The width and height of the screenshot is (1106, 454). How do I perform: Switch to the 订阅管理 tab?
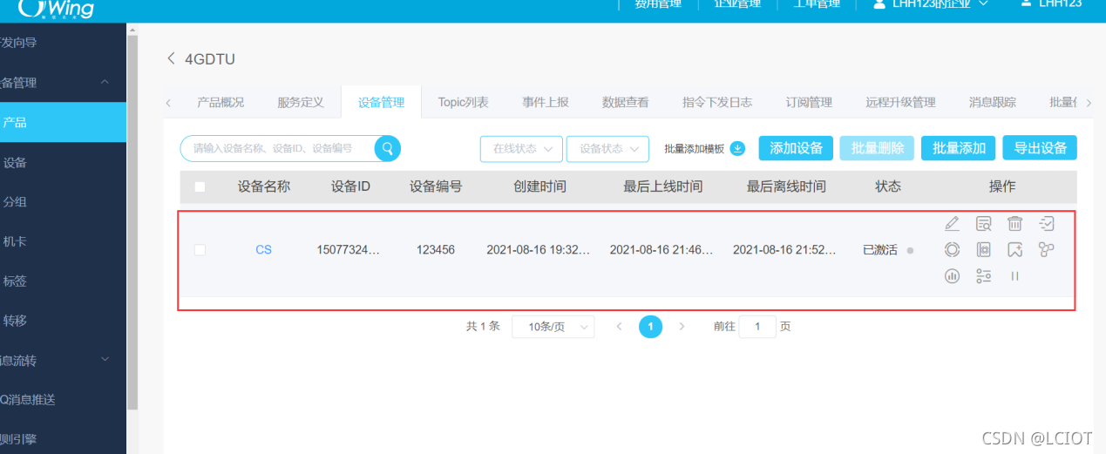(x=809, y=102)
